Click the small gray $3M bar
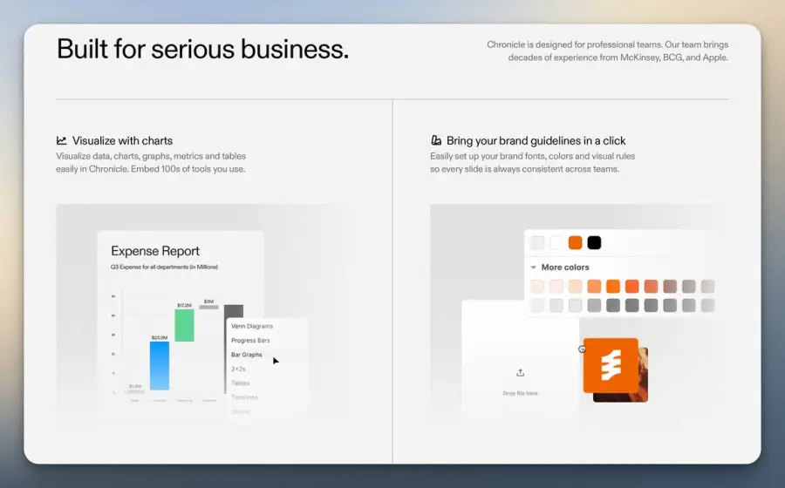The image size is (785, 488). coord(208,307)
